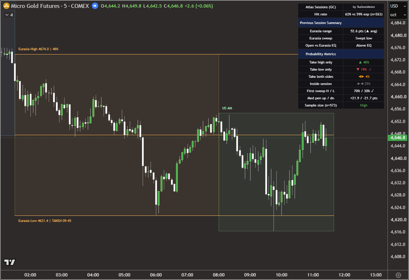409x280 pixels.
Task: Click the Micro Gold Futures symbol logo
Action: pyautogui.click(x=6, y=6)
